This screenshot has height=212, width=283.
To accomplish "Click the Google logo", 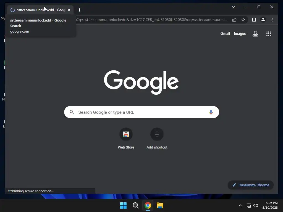I will 141,82.
